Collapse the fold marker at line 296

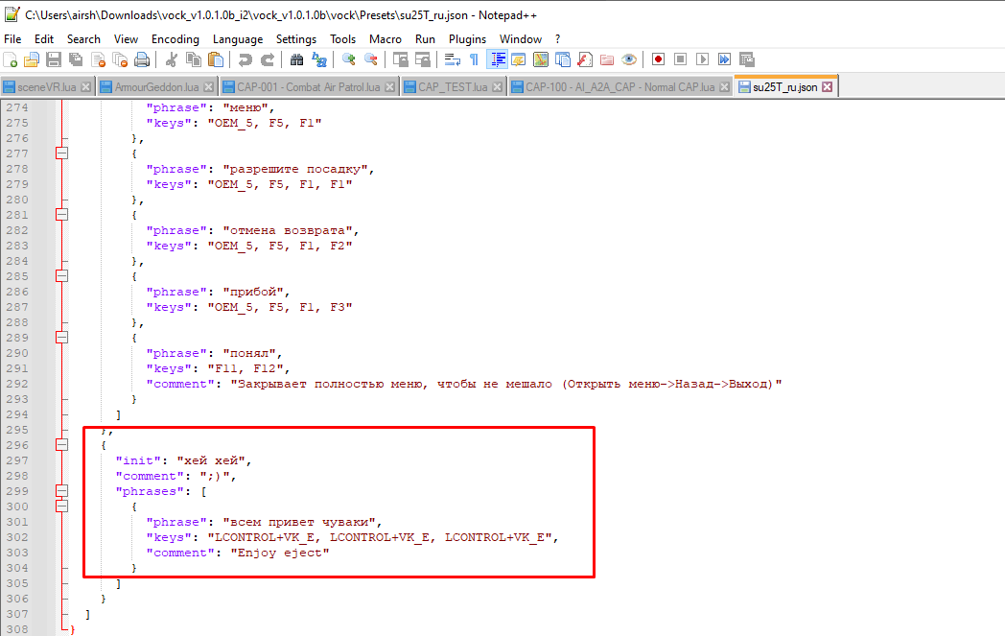[61, 445]
